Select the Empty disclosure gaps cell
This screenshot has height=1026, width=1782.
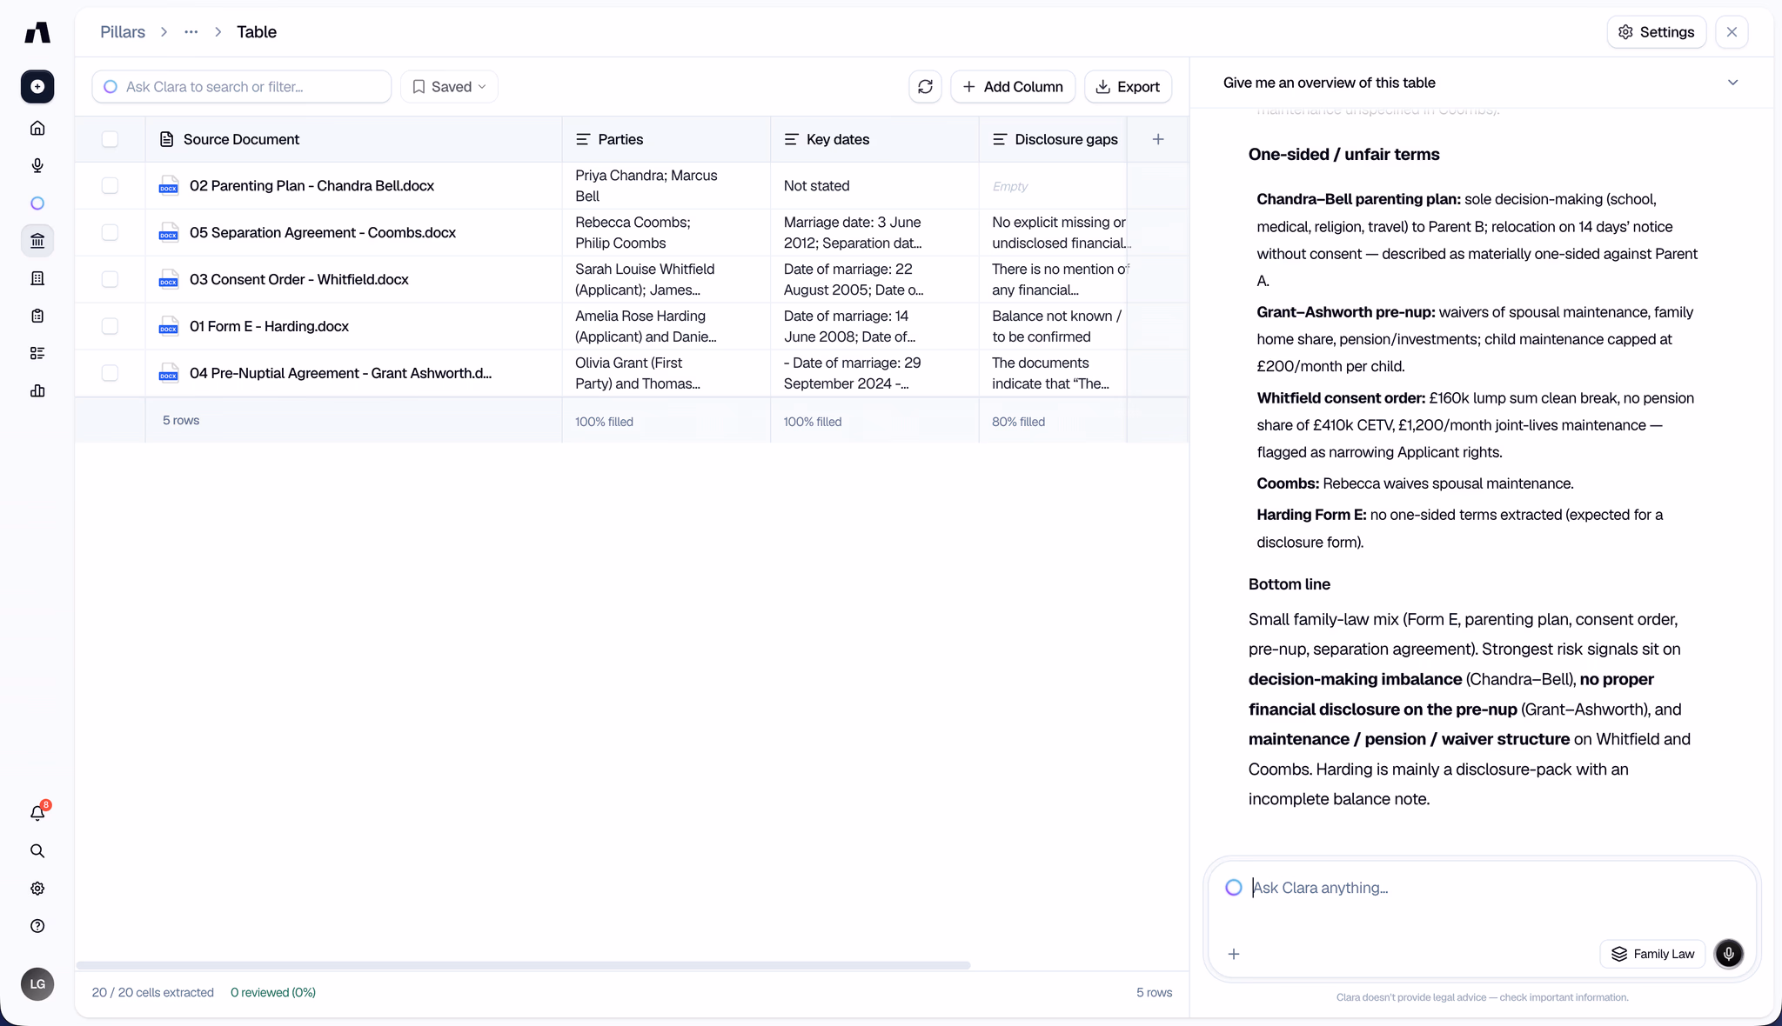(1053, 185)
